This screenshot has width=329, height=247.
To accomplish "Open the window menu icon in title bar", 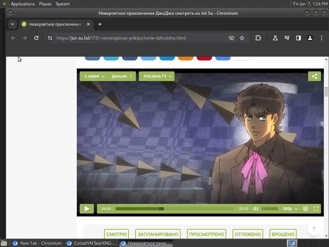I will [10, 13].
